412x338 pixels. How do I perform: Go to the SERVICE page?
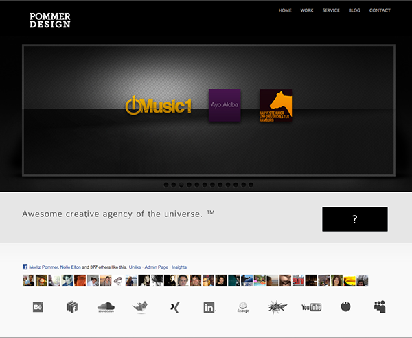click(331, 10)
